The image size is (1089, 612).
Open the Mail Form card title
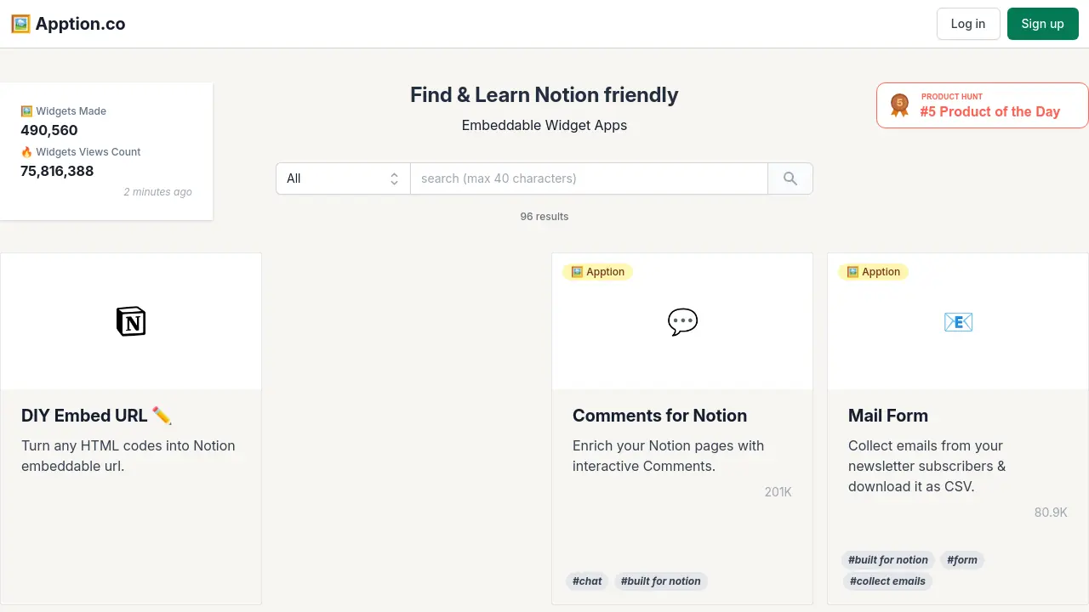pyautogui.click(x=888, y=416)
